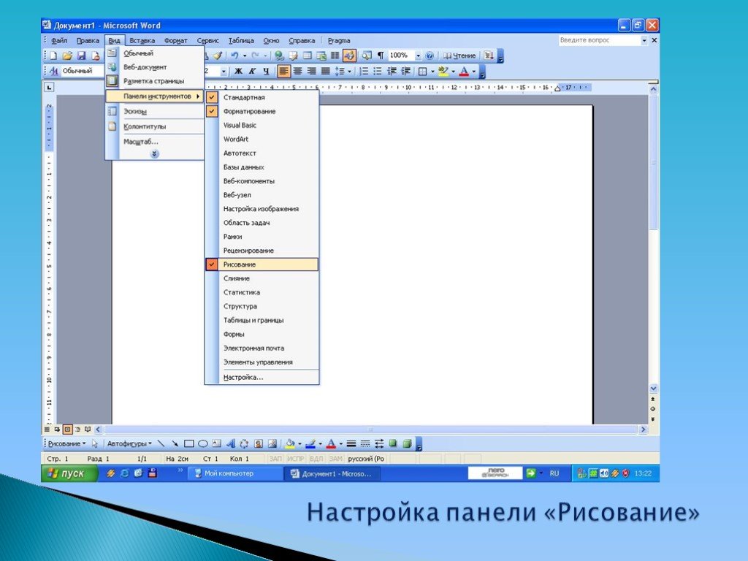Open the Файл menu
The width and height of the screenshot is (748, 561).
tap(59, 41)
